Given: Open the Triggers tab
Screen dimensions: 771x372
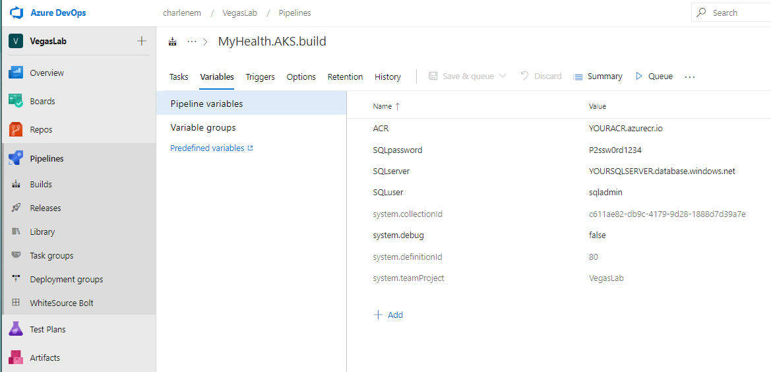Looking at the screenshot, I should [x=260, y=77].
